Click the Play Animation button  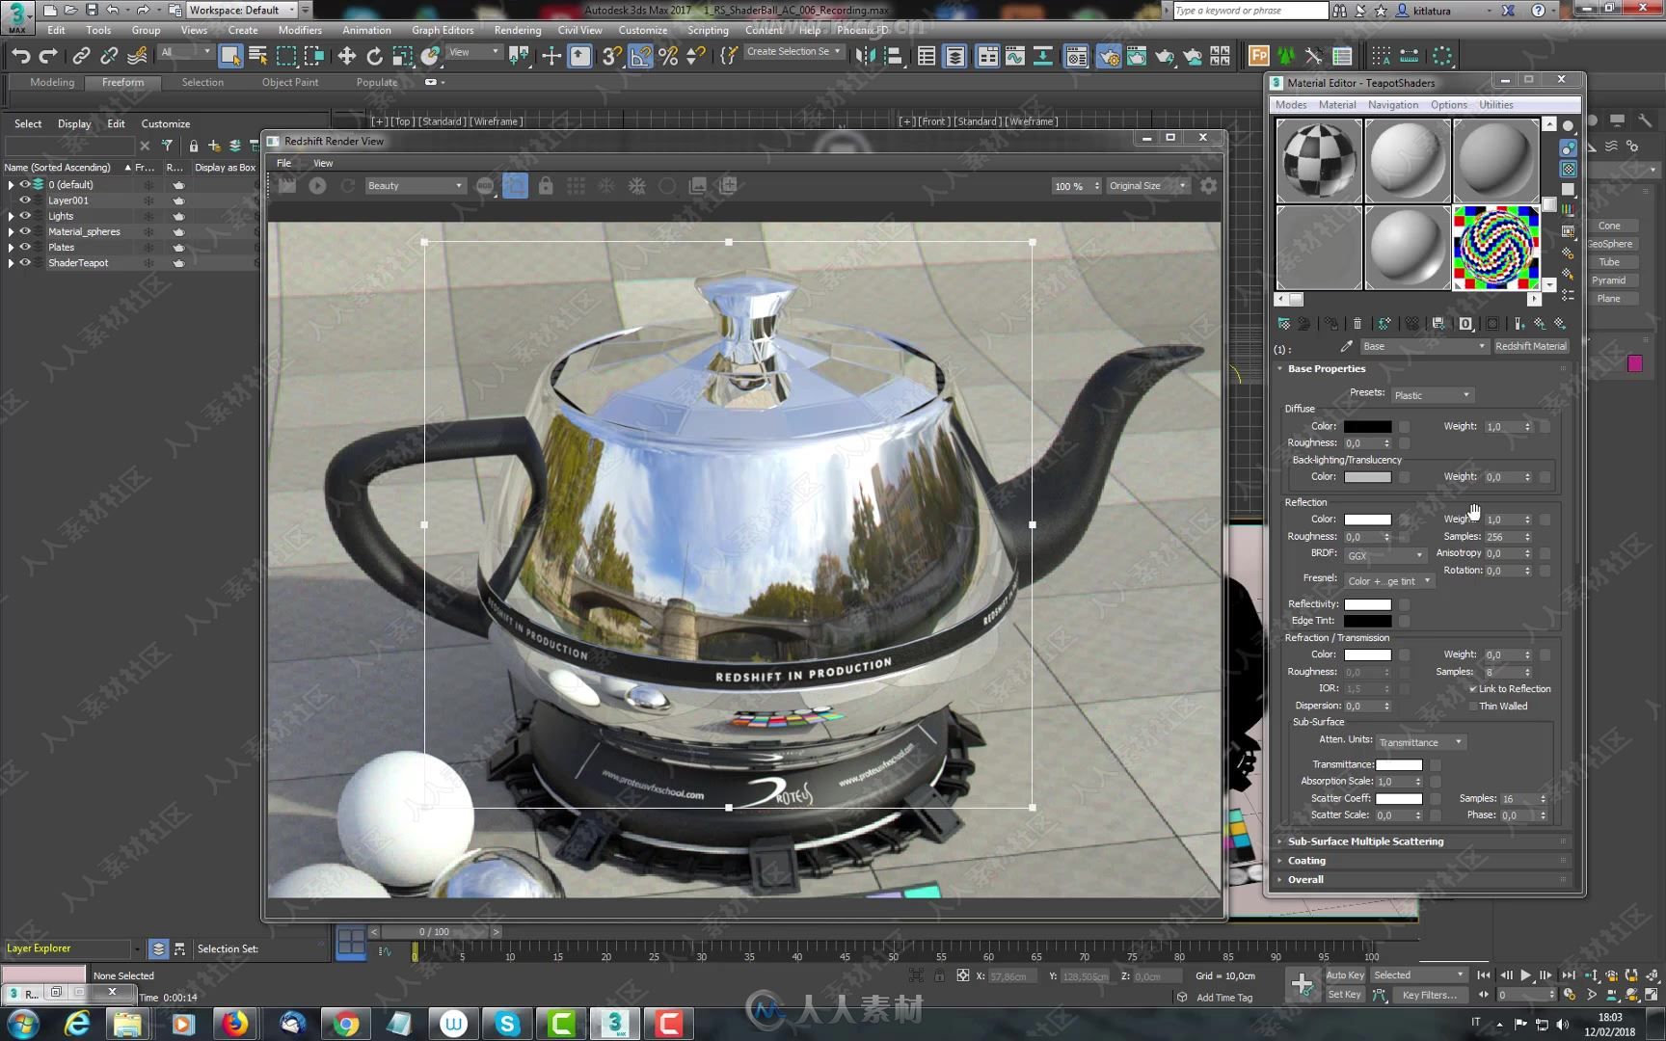pyautogui.click(x=1526, y=975)
